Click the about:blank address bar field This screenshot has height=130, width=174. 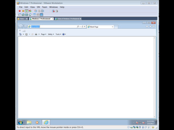pyautogui.click(x=53, y=27)
